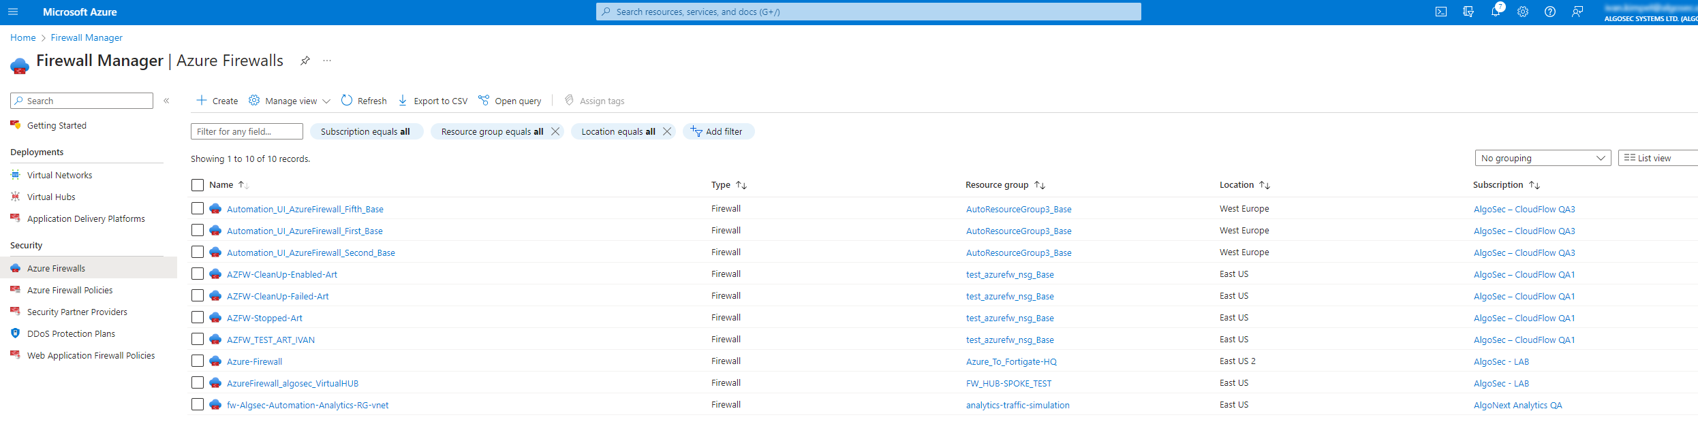Open portal settings gear in top bar
The image size is (1698, 443).
(1523, 12)
